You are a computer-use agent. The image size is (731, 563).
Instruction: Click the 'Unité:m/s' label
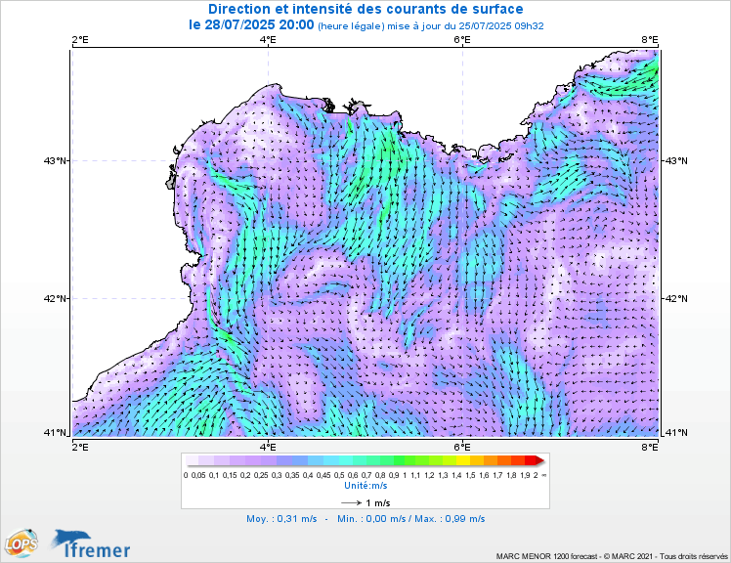[365, 486]
